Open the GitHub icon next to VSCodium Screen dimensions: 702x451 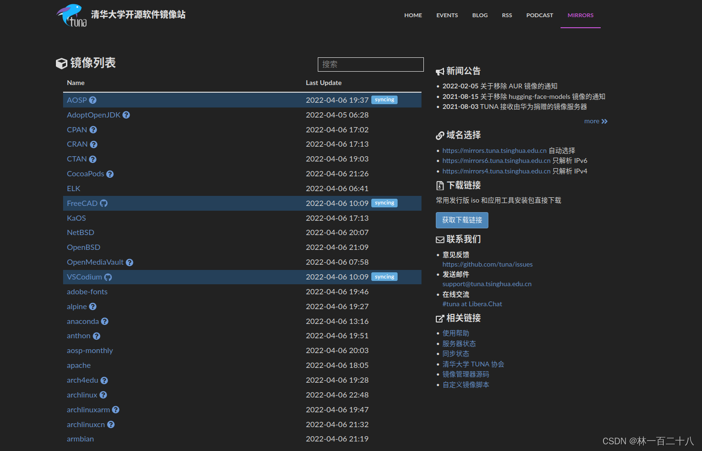pos(108,277)
